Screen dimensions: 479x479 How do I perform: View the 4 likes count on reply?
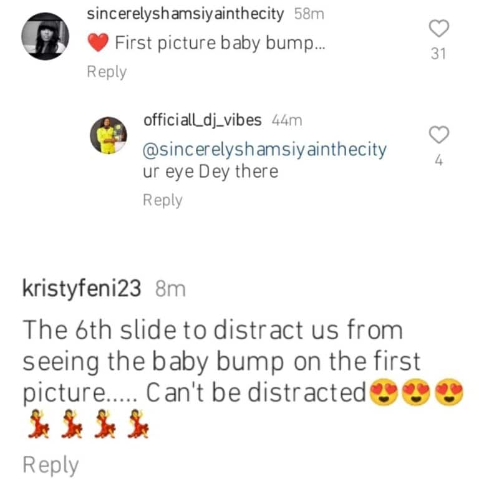click(x=439, y=161)
